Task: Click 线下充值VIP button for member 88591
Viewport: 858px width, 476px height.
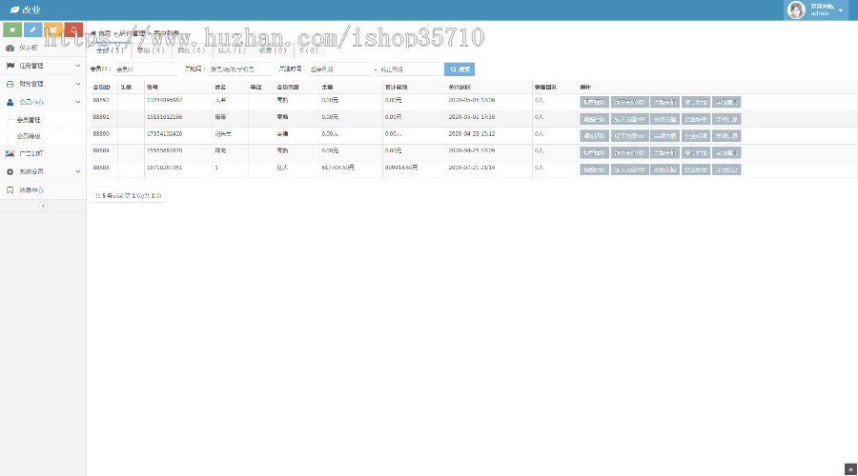Action: point(630,119)
